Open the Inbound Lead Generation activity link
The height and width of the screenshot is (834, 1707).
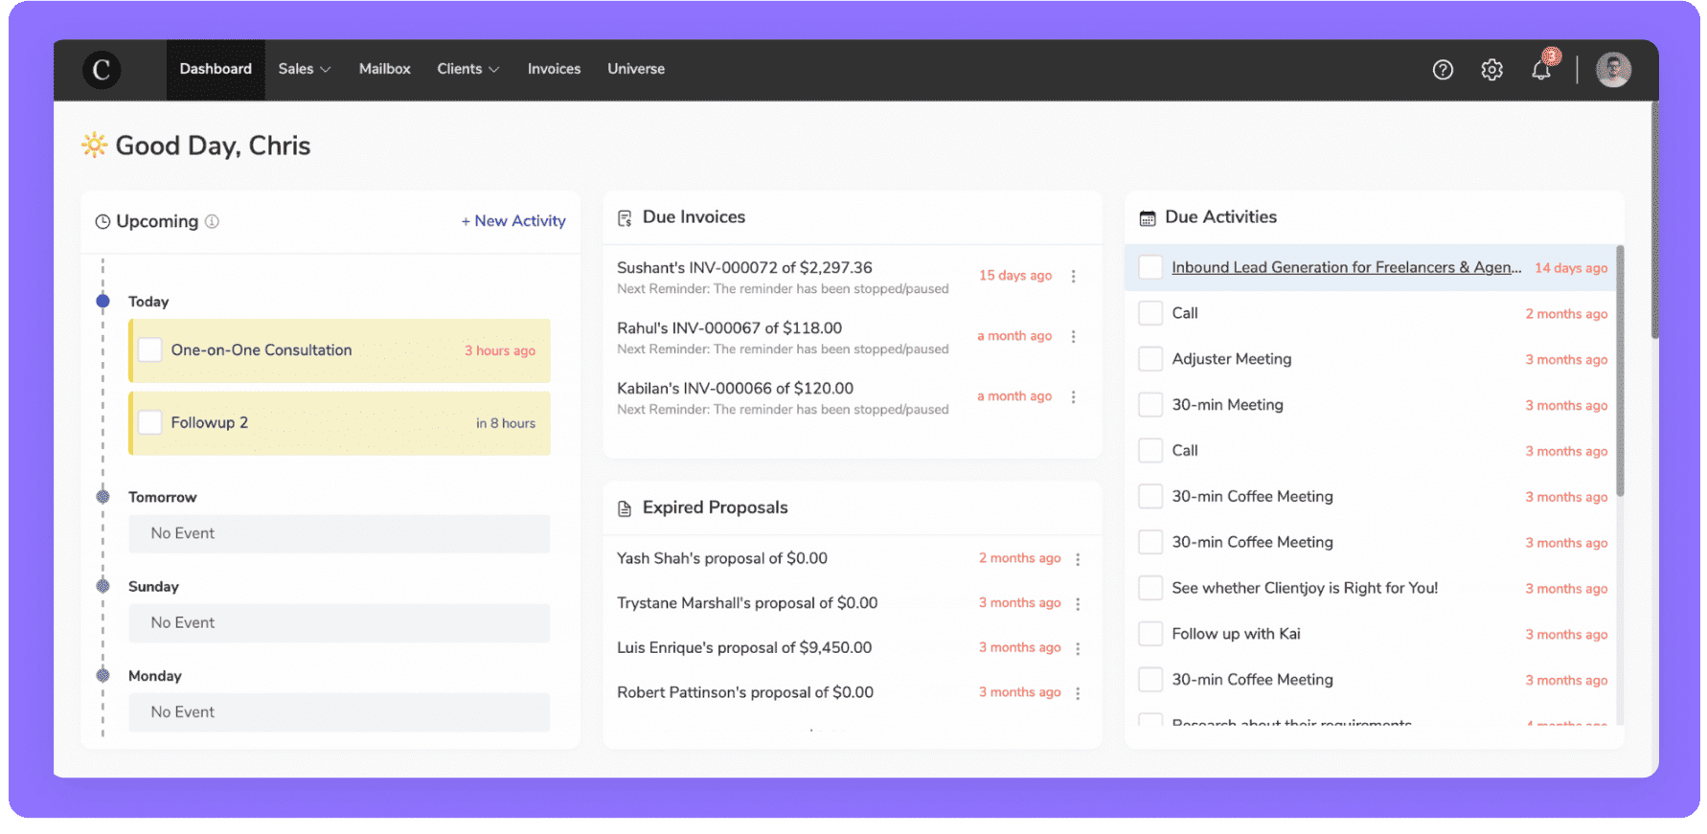click(x=1346, y=268)
